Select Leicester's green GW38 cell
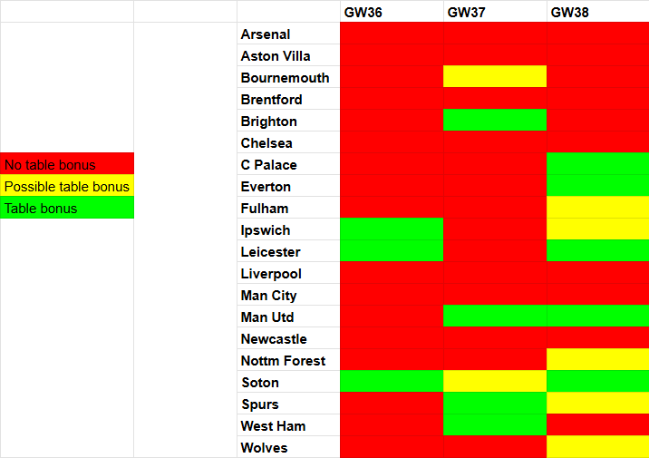The image size is (649, 458). point(598,252)
